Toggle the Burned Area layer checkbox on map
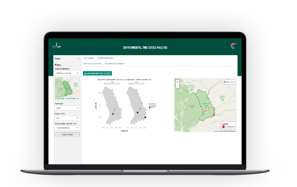This screenshot has height=187, width=297. point(225,82)
